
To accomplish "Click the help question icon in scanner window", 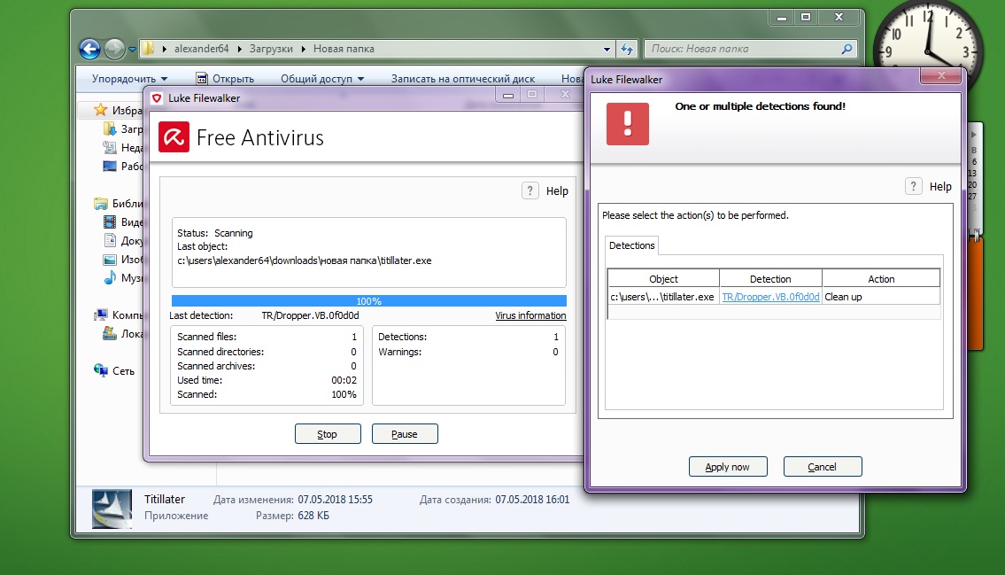I will coord(530,191).
